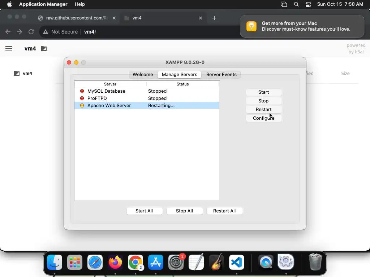This screenshot has height=277, width=370.
Task: Open the 'Get more from your Mac' notification
Action: [302, 26]
